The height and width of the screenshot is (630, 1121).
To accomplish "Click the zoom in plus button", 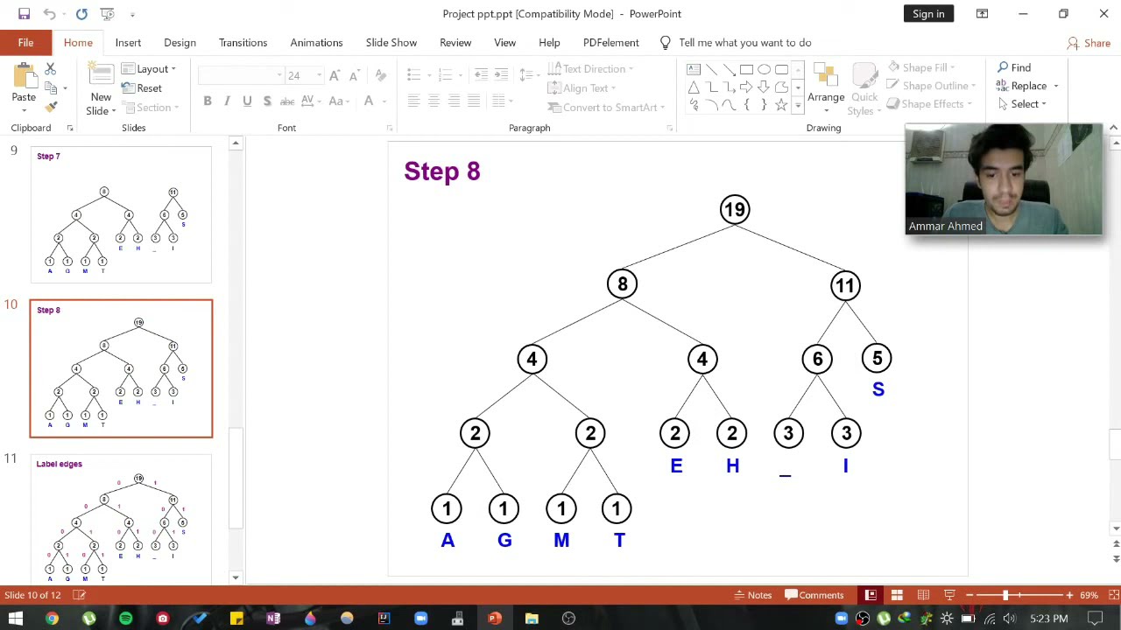I will click(x=1069, y=595).
